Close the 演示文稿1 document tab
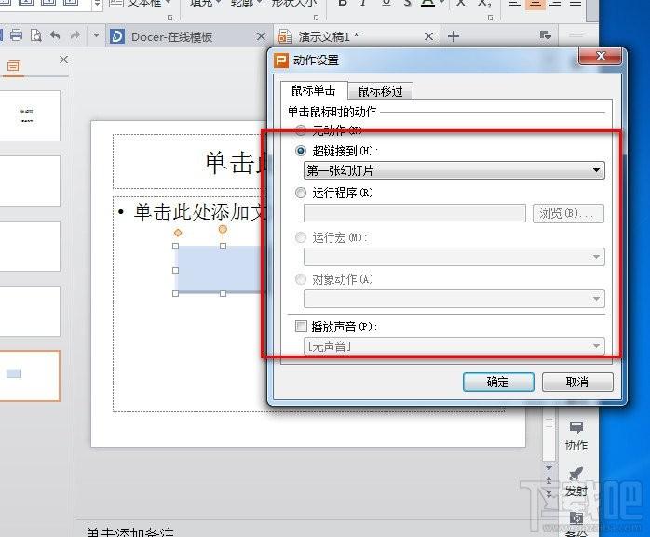Screen dimensions: 650x537 point(428,36)
